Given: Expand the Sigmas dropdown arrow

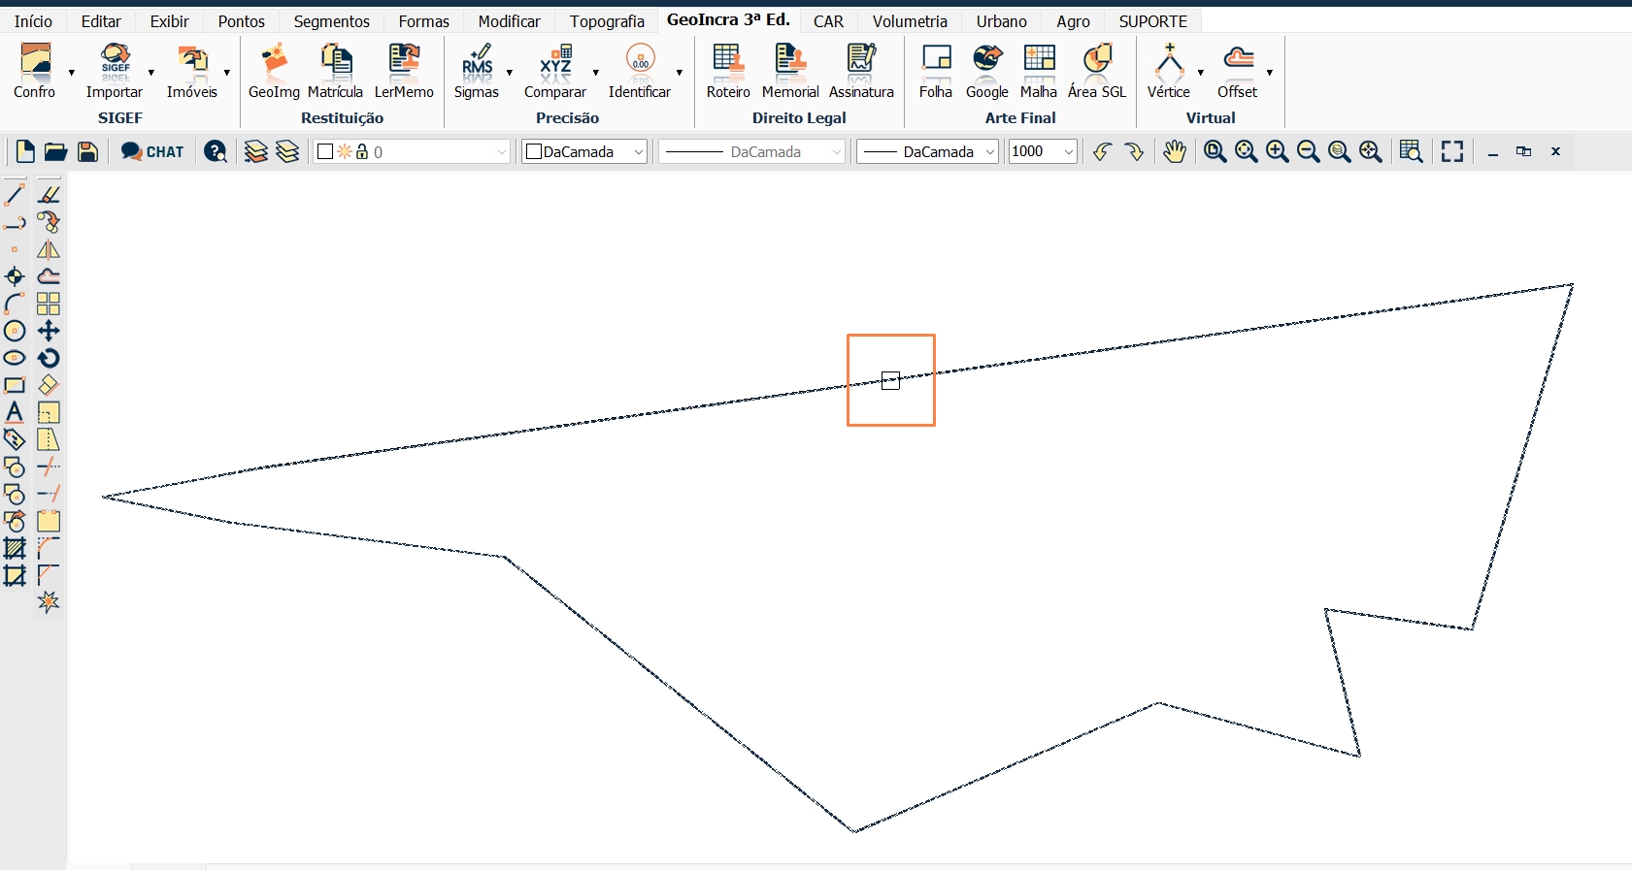Looking at the screenshot, I should 510,73.
